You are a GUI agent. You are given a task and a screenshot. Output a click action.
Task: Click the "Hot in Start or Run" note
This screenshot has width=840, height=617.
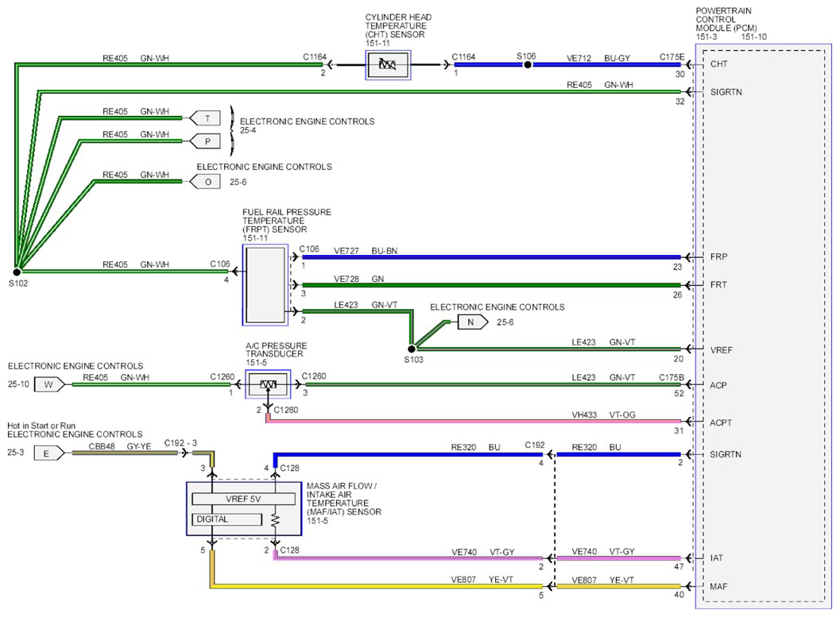(x=41, y=426)
